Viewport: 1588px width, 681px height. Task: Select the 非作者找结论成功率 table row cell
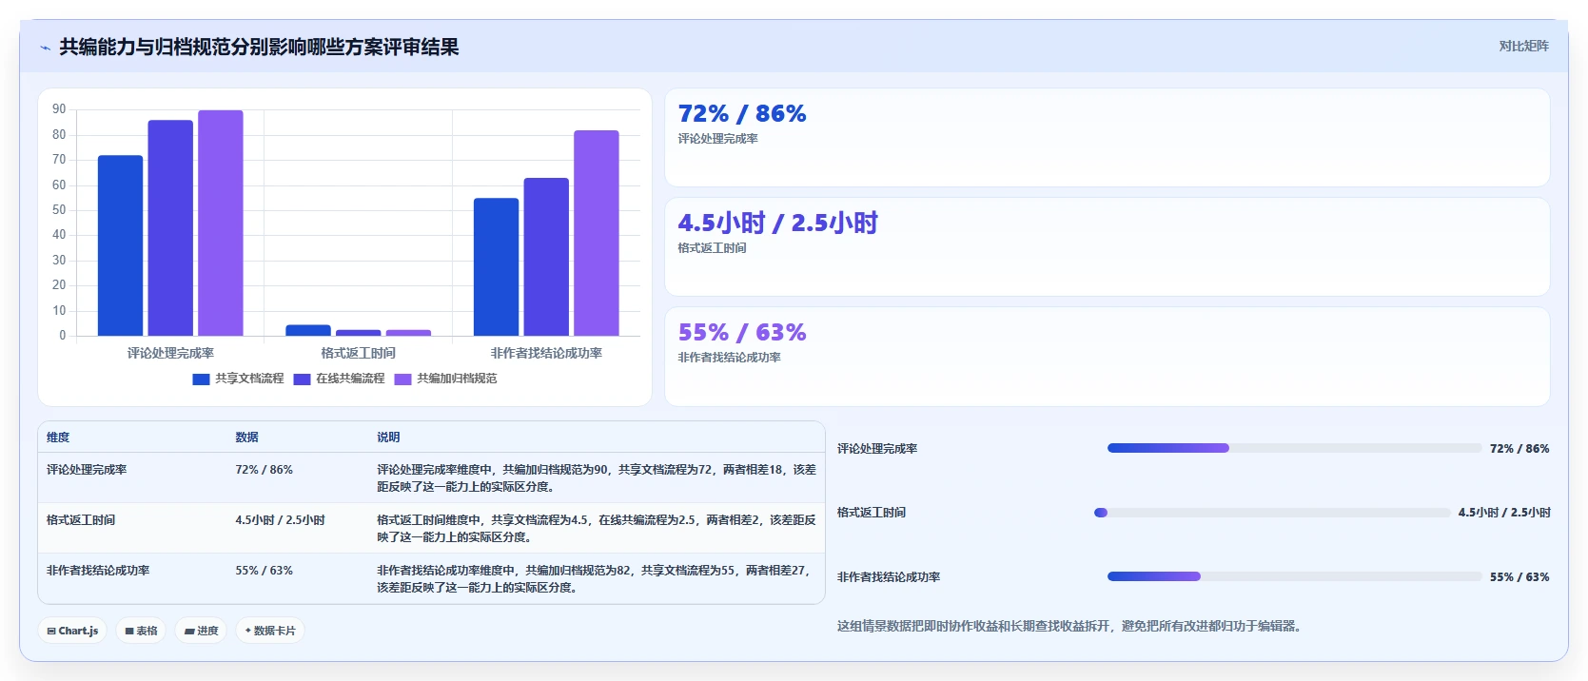[x=98, y=571]
